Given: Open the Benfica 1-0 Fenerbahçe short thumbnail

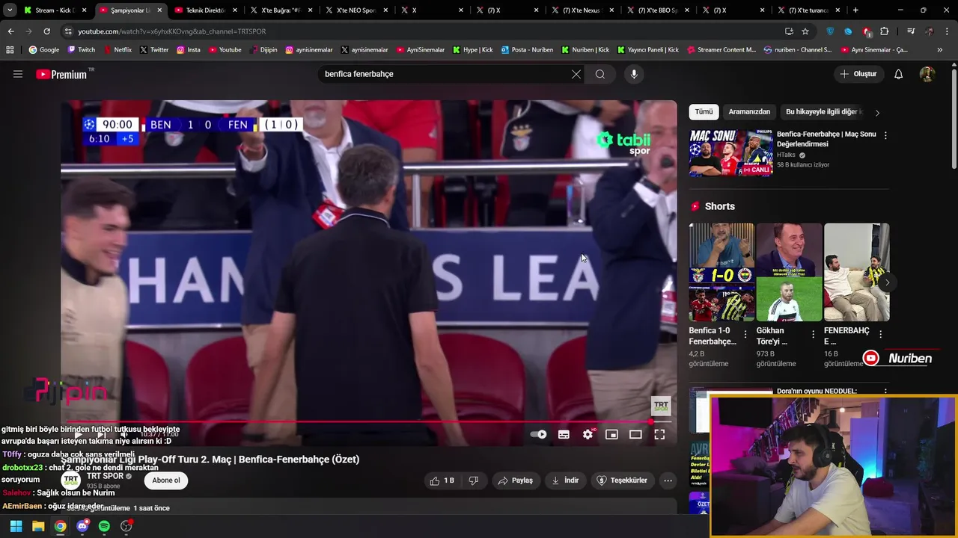Looking at the screenshot, I should tap(721, 272).
